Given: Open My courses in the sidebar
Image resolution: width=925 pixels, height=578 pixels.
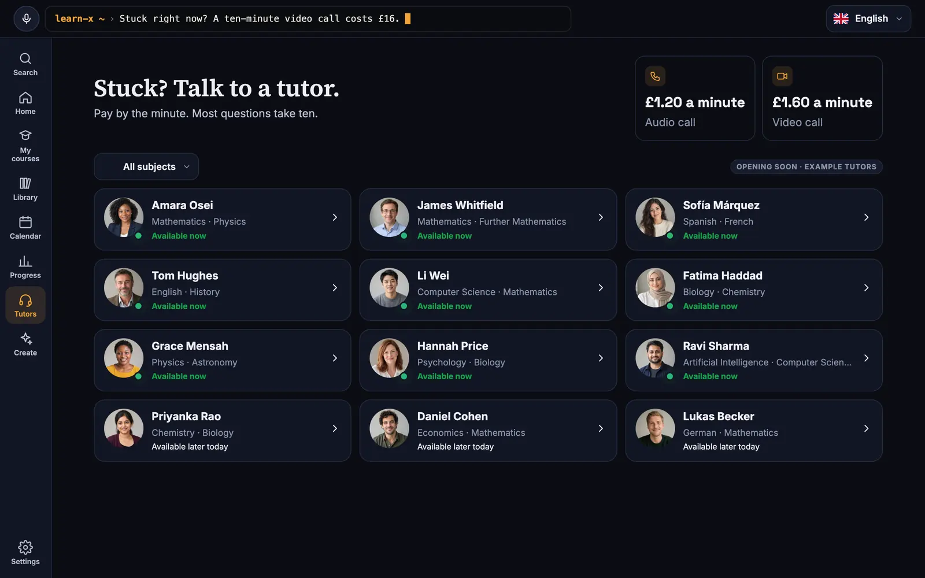Looking at the screenshot, I should (25, 146).
